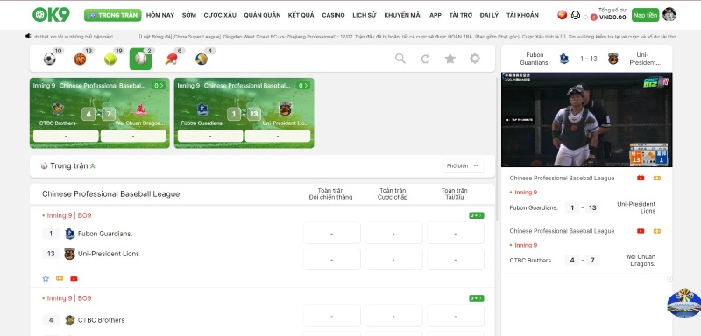The image size is (701, 336).
Task: Toggle favorites star filter in sport bar
Action: 450,59
